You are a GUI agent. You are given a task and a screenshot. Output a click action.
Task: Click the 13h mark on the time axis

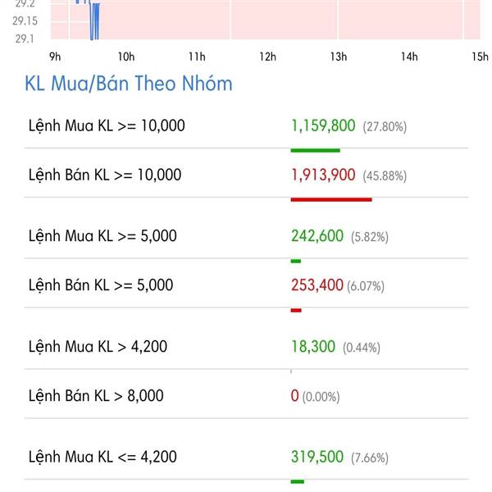pos(339,57)
